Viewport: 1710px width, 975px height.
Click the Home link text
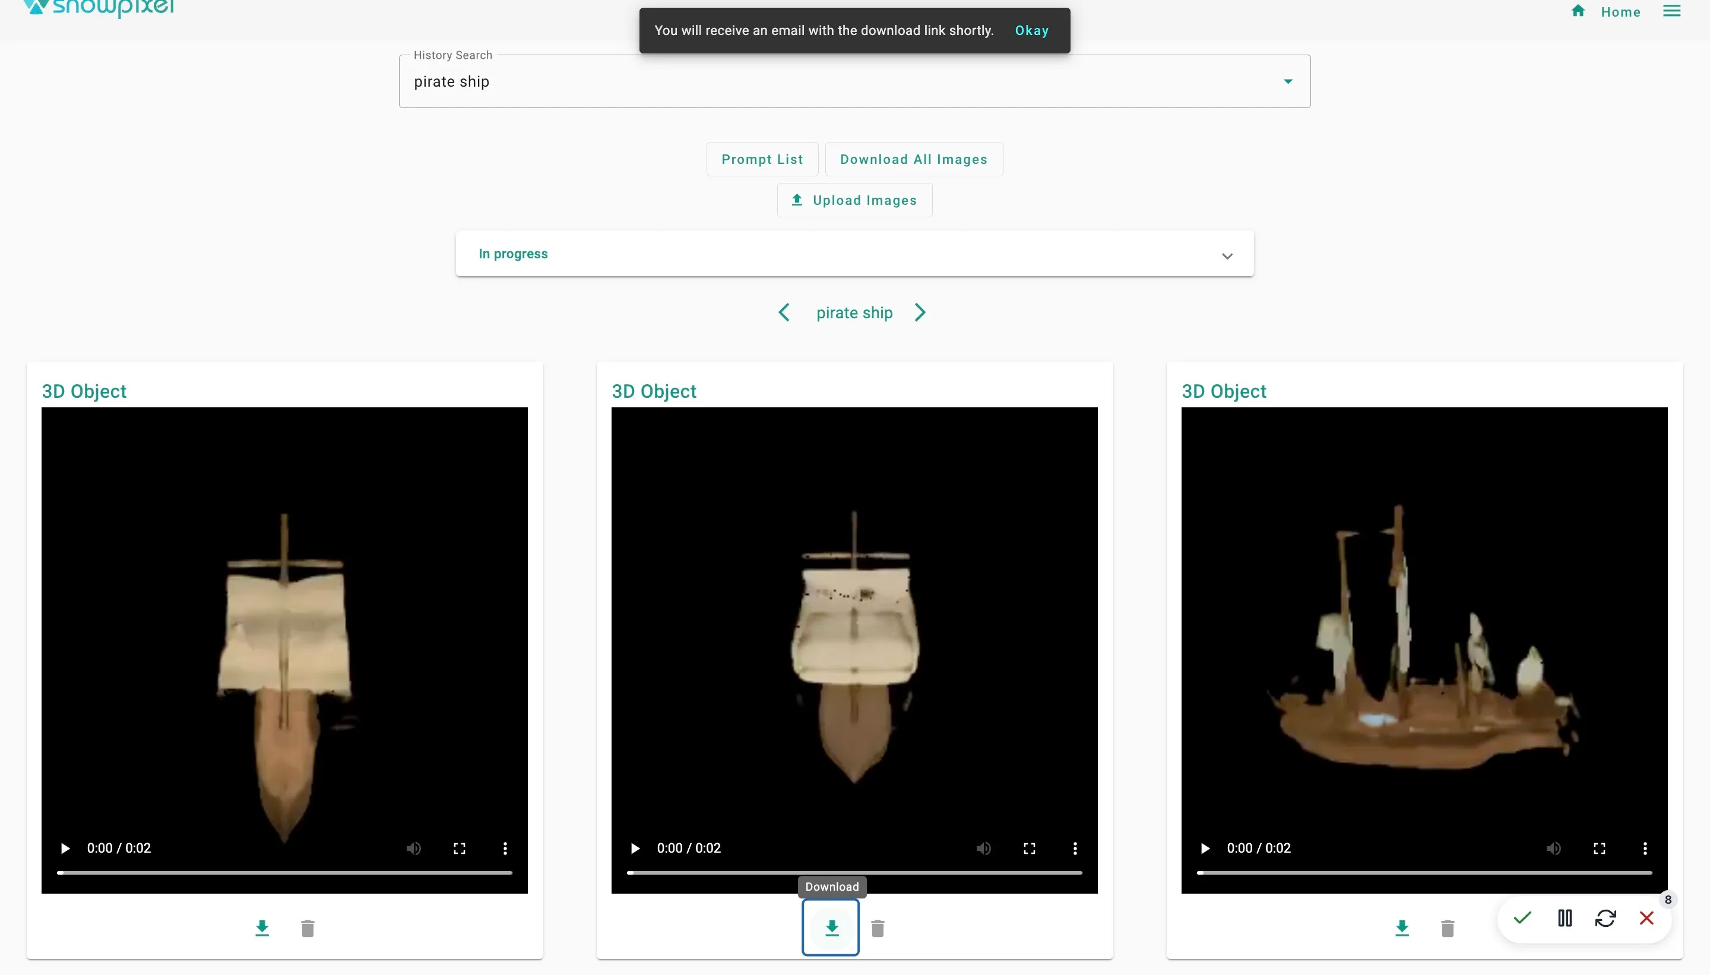coord(1620,12)
